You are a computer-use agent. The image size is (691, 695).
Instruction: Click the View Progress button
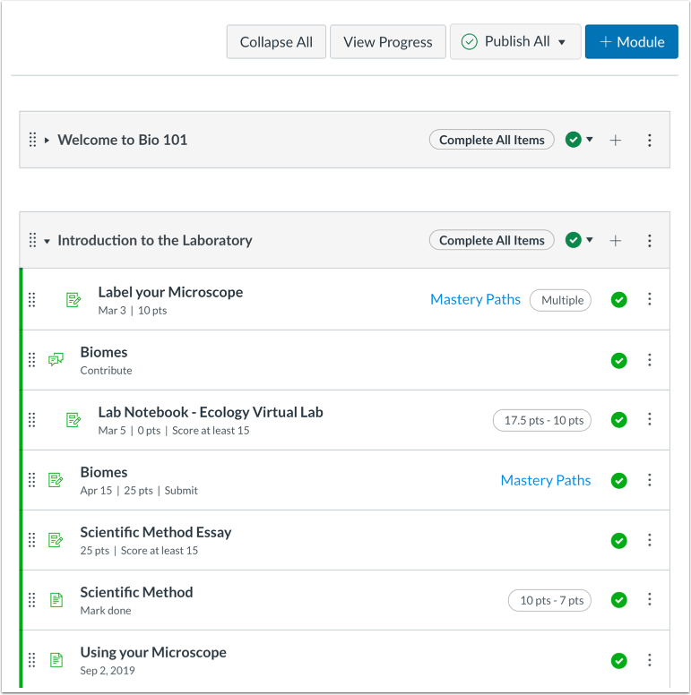coord(387,42)
